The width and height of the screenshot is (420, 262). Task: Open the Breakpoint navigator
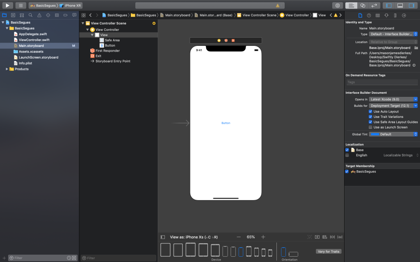coord(65,15)
